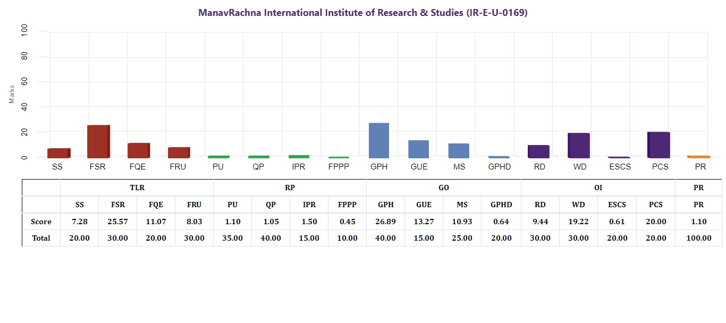Click the tall red FSR bar

(98, 141)
